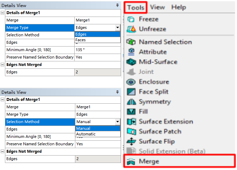The height and width of the screenshot is (170, 237).
Task: Collapse lower Details of Merge1 group
Action: point(2,99)
